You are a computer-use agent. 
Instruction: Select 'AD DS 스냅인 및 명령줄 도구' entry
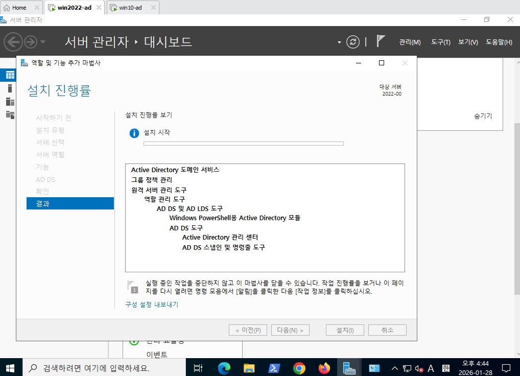(224, 247)
